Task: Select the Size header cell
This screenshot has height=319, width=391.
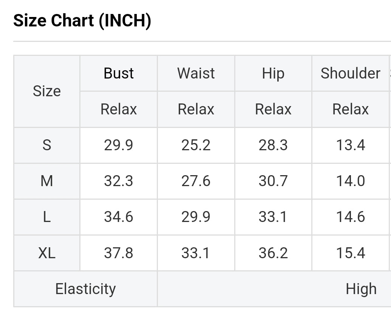Action: pyautogui.click(x=47, y=91)
